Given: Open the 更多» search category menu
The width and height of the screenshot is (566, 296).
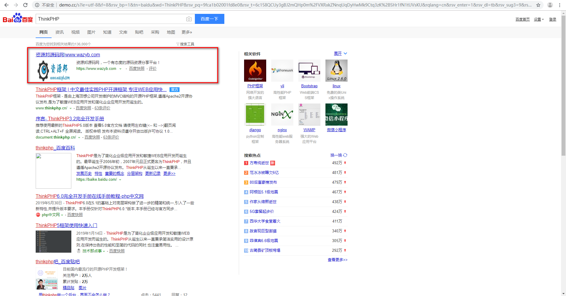Looking at the screenshot, I should [x=187, y=32].
